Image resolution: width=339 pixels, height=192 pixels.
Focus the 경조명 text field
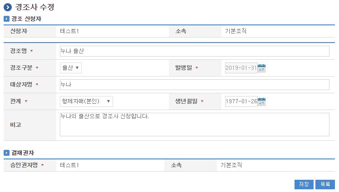tap(194, 51)
